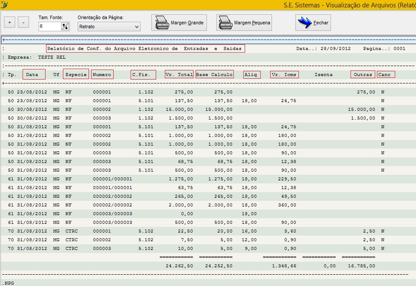Click the 'C.Fis.' column header
The image size is (416, 286).
coord(143,74)
